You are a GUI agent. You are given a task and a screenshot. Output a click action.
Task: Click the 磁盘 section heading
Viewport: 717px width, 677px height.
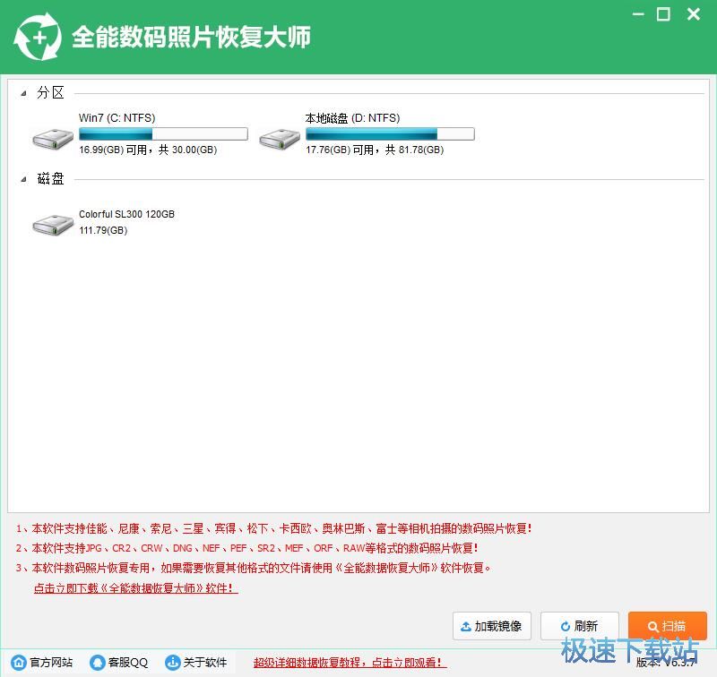(x=50, y=178)
